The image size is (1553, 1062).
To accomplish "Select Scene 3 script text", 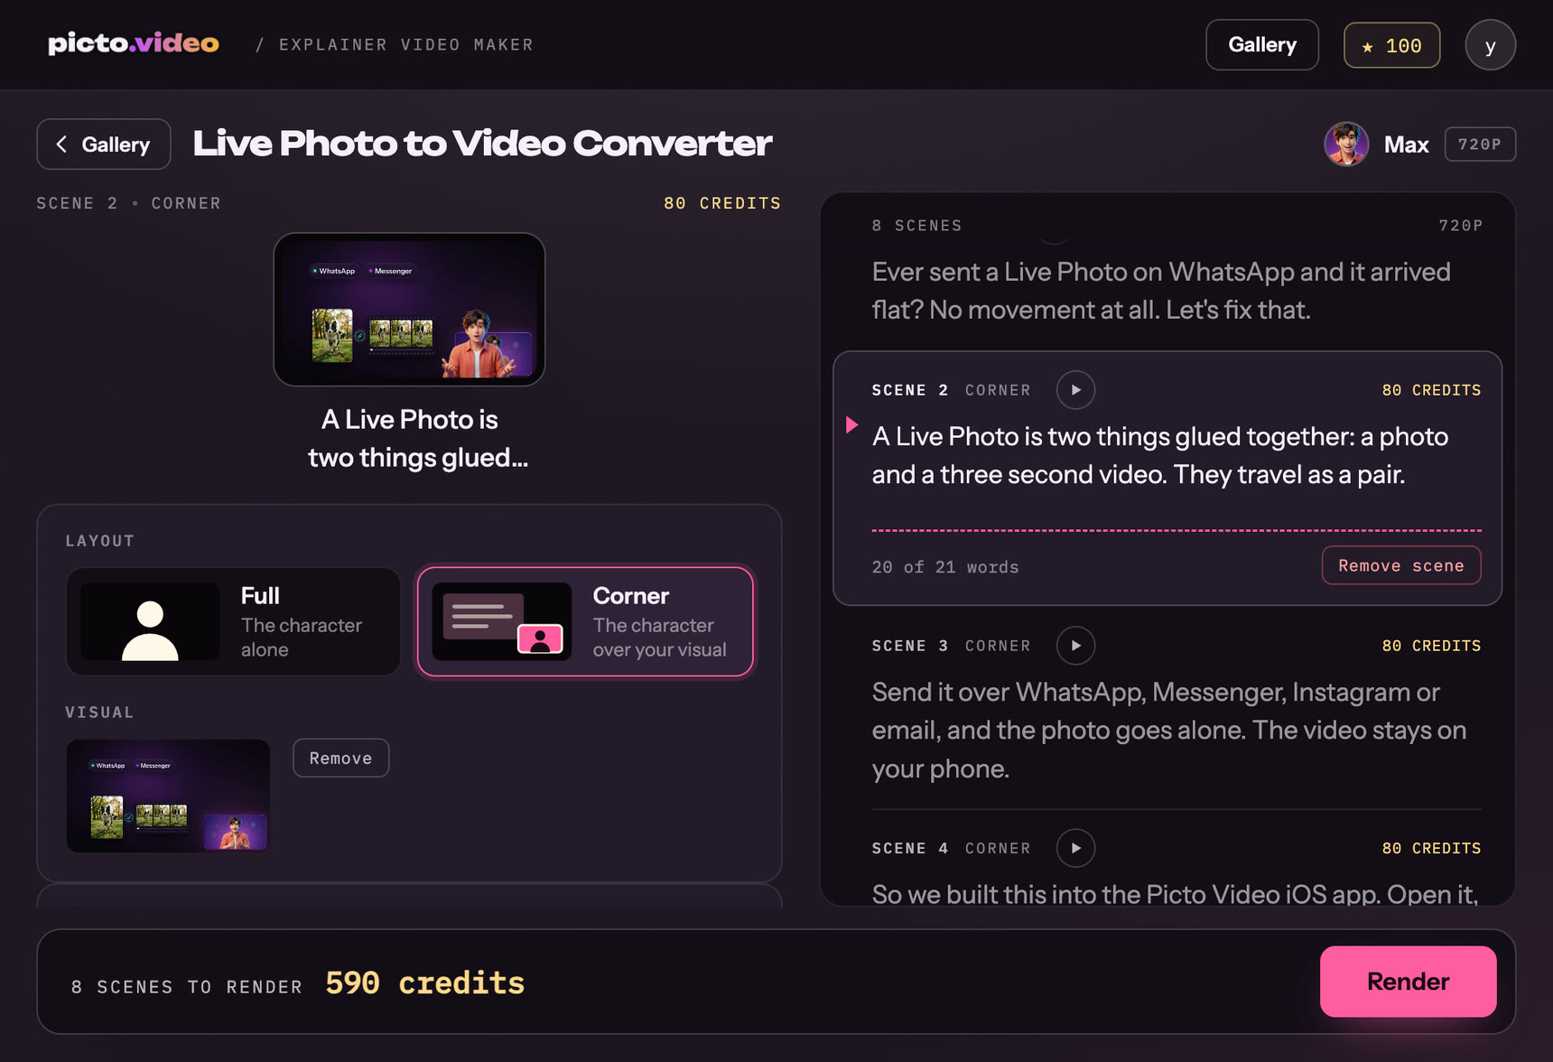I will click(x=1169, y=730).
